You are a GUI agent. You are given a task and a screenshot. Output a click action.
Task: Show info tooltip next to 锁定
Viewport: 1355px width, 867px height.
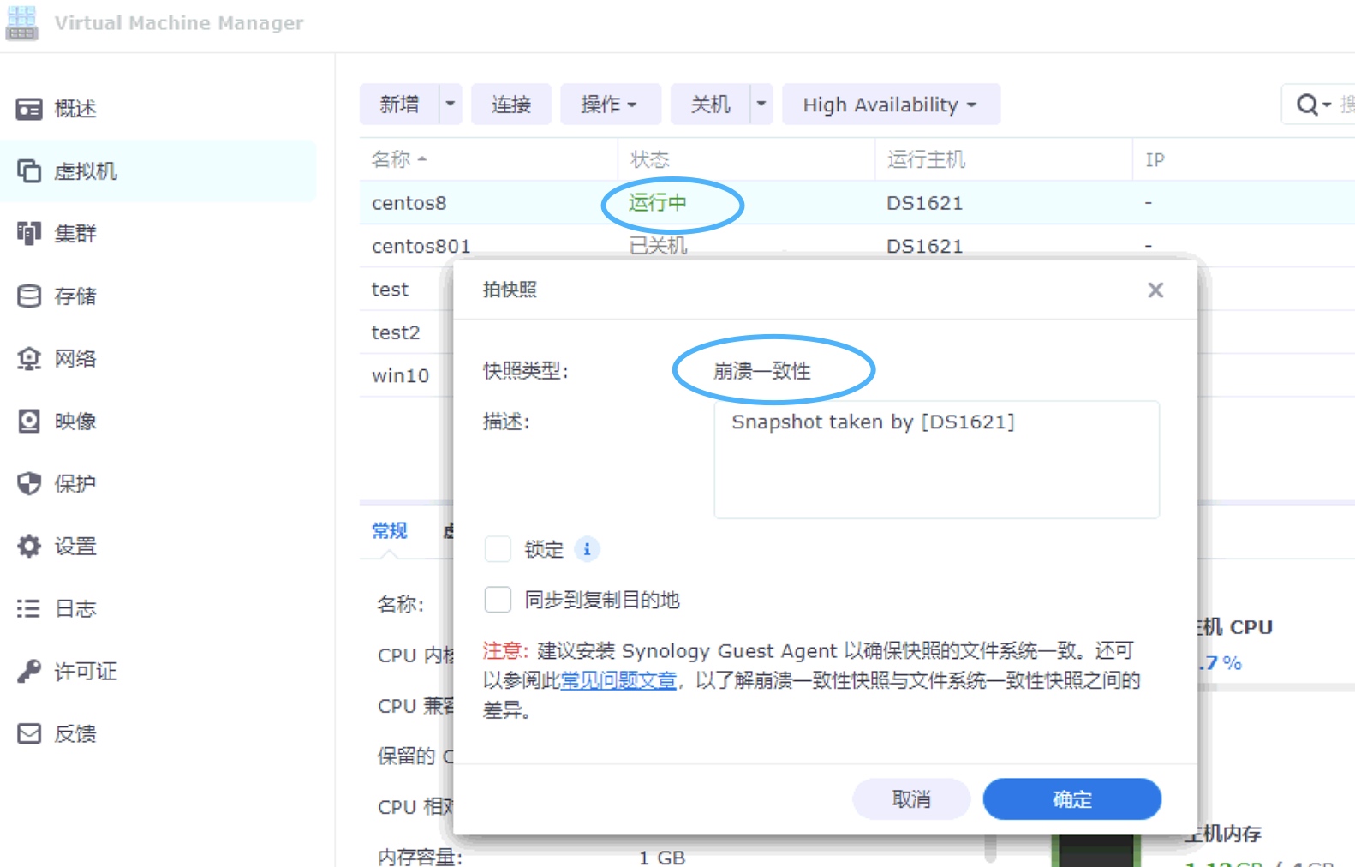(x=587, y=549)
